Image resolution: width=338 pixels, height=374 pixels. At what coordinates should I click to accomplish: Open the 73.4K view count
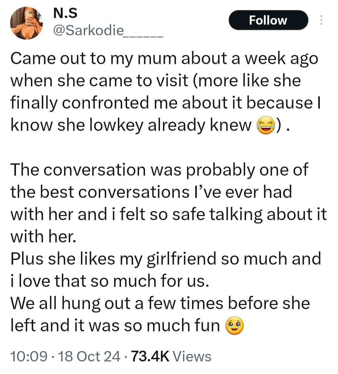click(150, 356)
